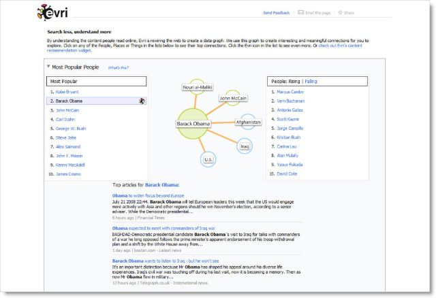Click the Most Popular list header
The image size is (436, 298).
pyautogui.click(x=96, y=82)
